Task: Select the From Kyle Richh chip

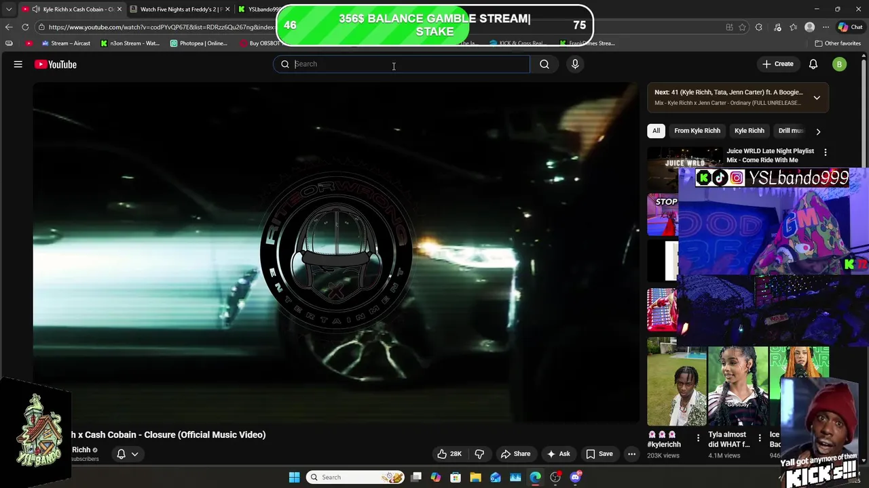Action: (x=697, y=131)
